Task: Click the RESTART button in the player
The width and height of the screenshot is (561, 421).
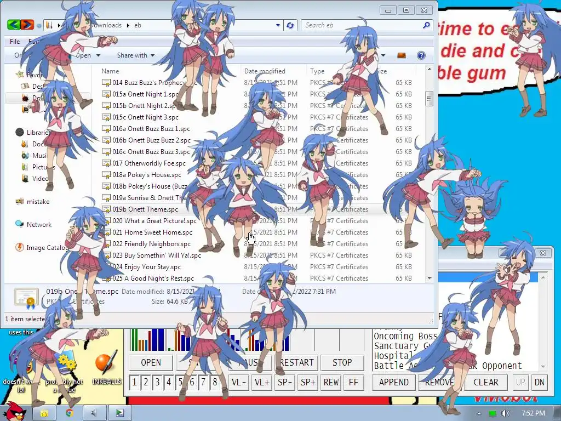Action: [x=296, y=363]
